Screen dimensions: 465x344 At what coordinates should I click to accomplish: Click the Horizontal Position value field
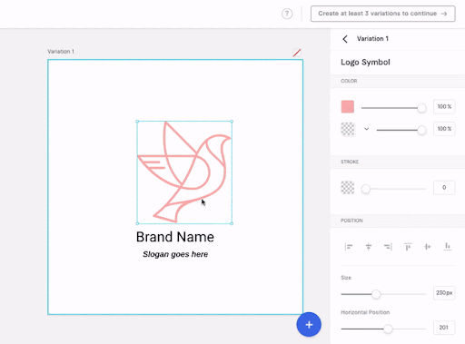click(x=444, y=328)
